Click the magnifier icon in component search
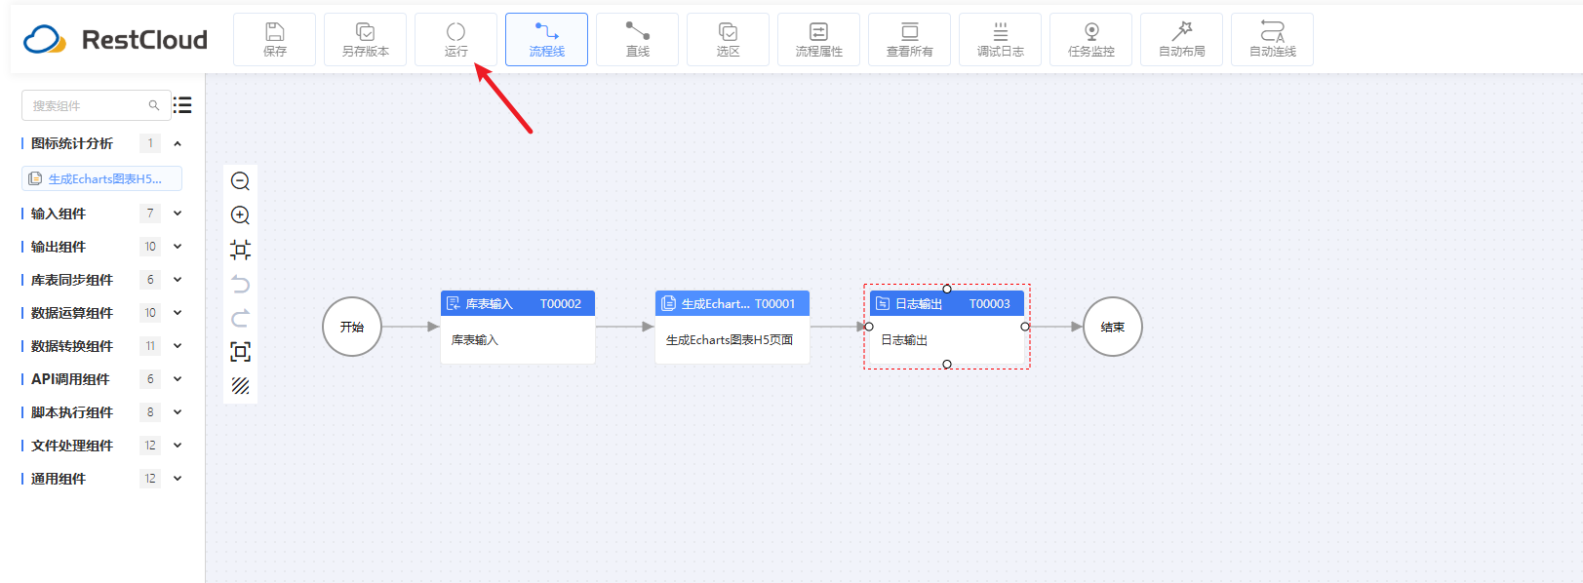1583x583 pixels. click(154, 105)
